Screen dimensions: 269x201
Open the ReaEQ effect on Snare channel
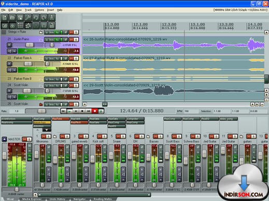[x=117, y=126]
